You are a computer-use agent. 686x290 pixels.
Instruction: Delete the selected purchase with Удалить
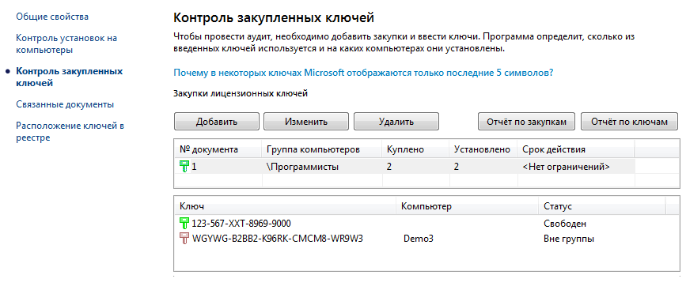coord(396,122)
